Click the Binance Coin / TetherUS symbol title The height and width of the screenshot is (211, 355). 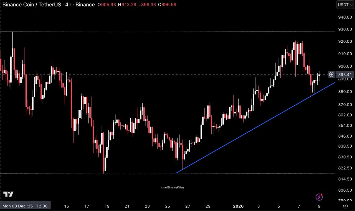click(31, 5)
